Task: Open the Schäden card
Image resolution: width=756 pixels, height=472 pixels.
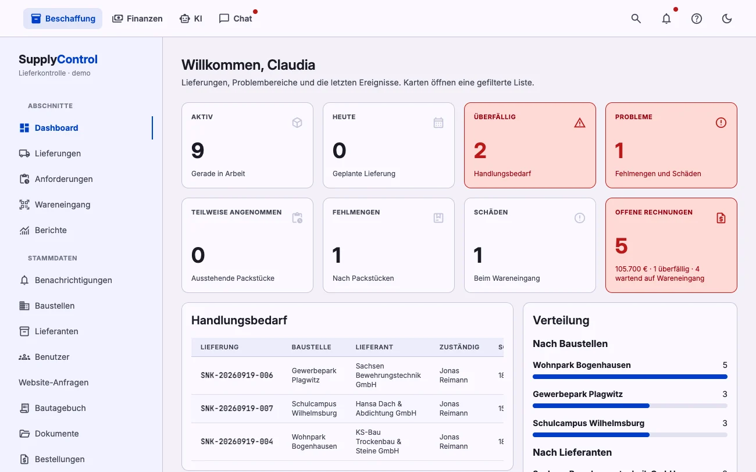Action: click(x=530, y=245)
